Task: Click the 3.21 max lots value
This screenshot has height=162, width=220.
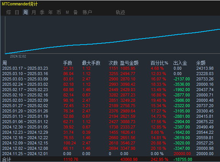Action: click(86, 106)
